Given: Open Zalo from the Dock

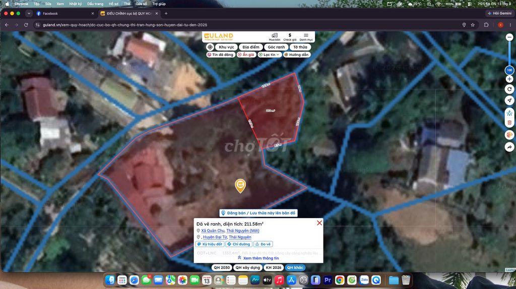Looking at the screenshot, I should coord(364,280).
